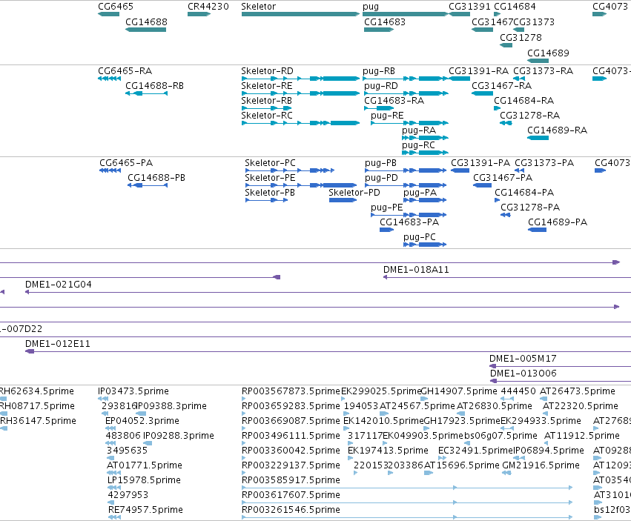Select the Skeletor-RB transcript

click(x=266, y=108)
